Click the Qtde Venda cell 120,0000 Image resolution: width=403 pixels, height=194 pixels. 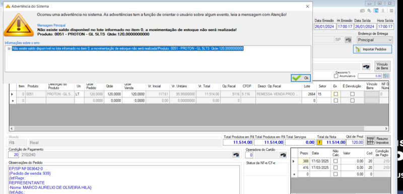point(133,94)
